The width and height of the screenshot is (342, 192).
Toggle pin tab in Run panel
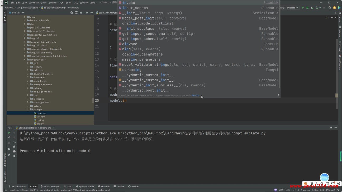coord(9,155)
